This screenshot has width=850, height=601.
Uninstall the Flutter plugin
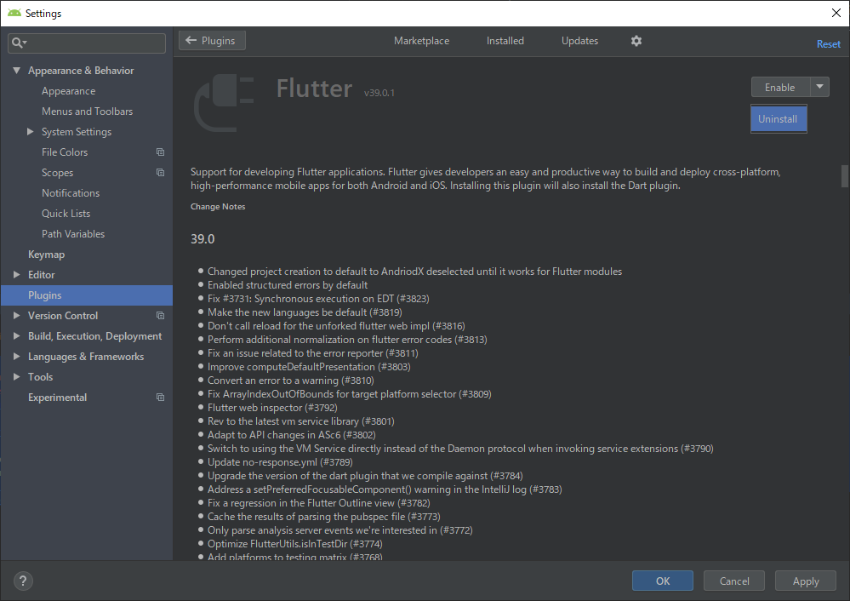(x=779, y=119)
